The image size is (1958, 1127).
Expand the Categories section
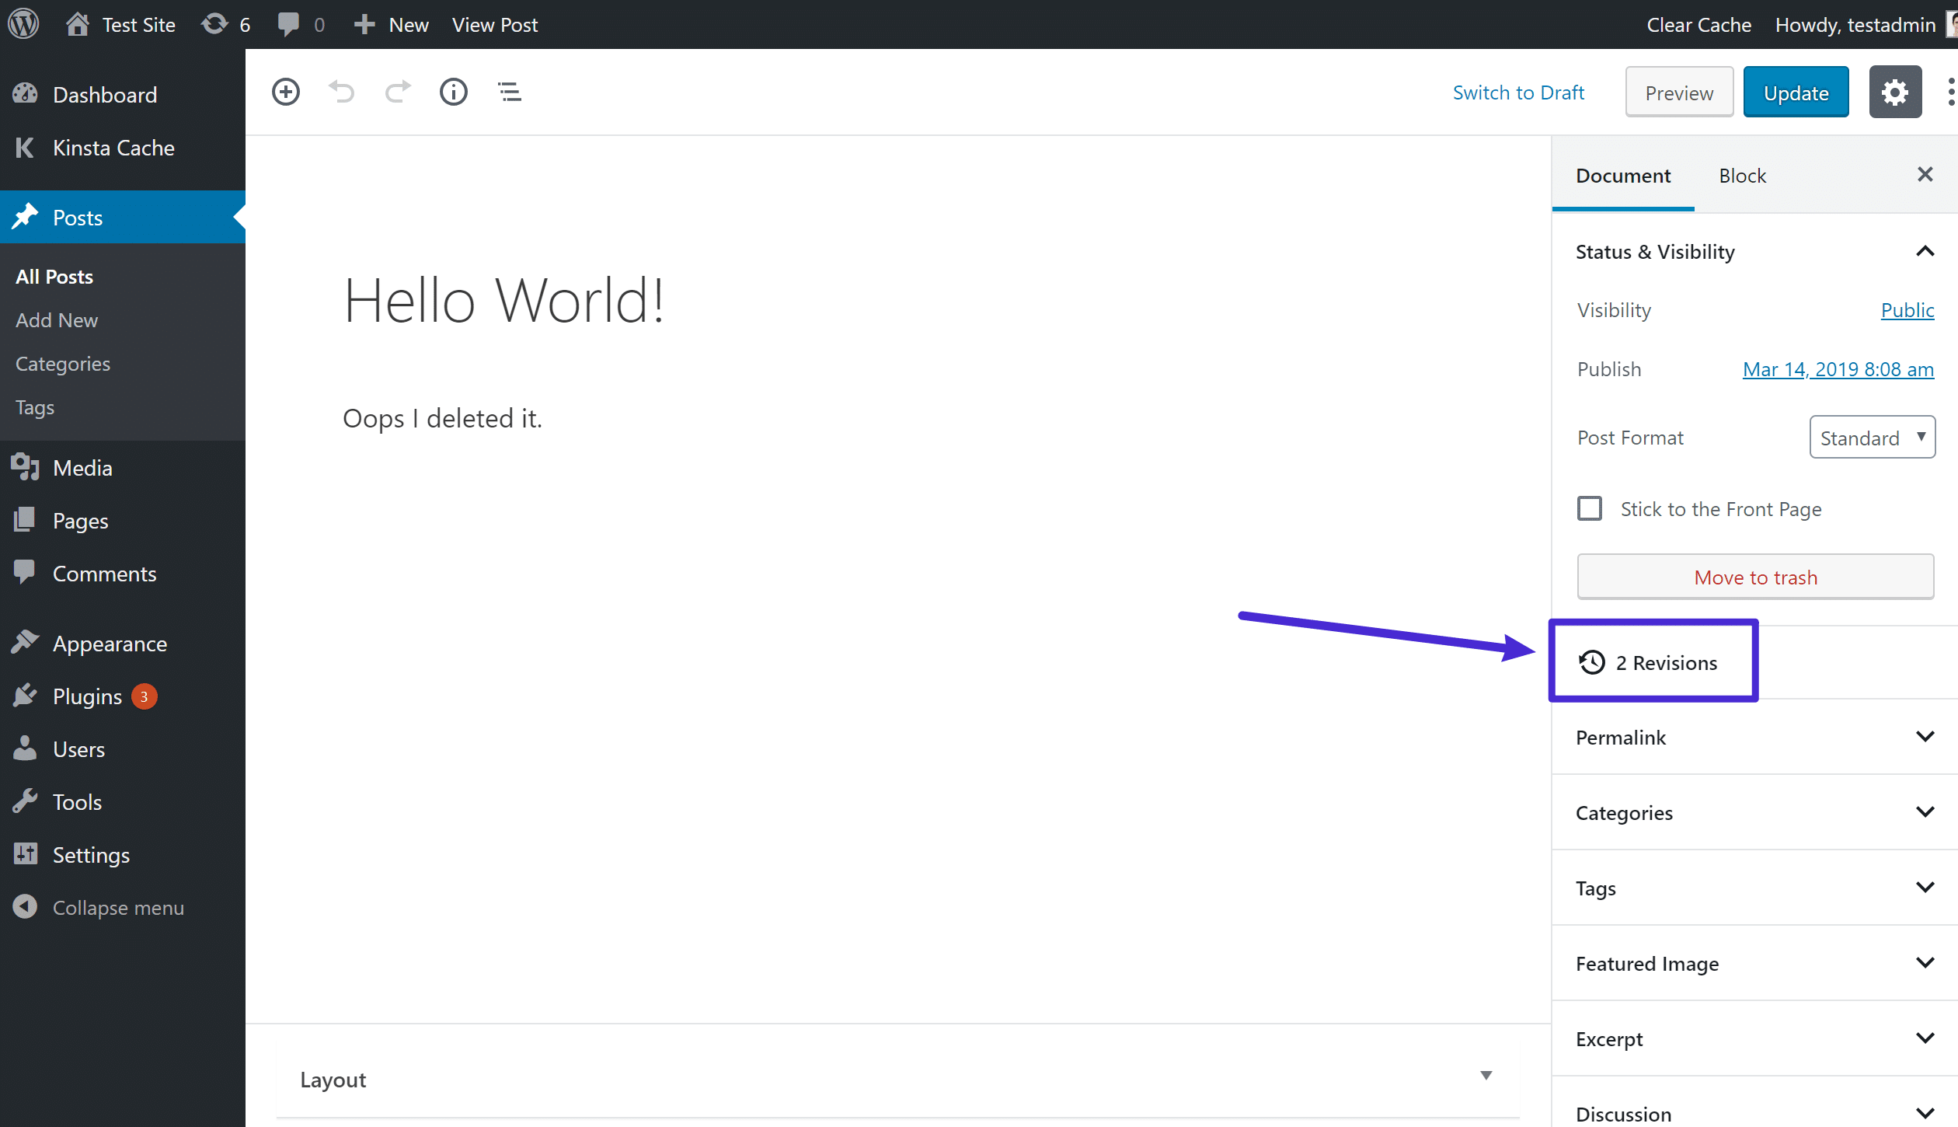coord(1925,812)
